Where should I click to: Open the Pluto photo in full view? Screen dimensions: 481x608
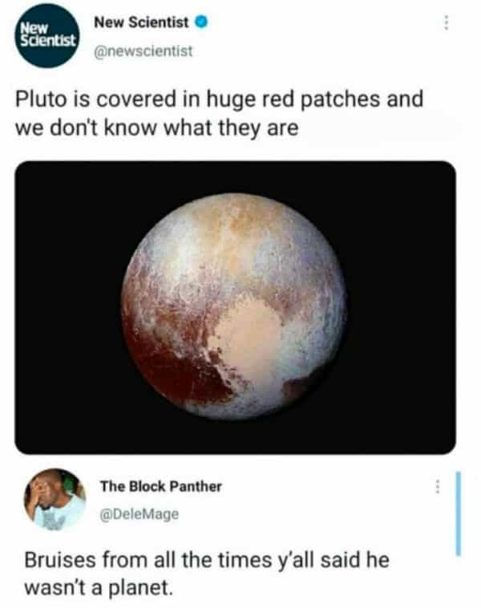pyautogui.click(x=235, y=307)
